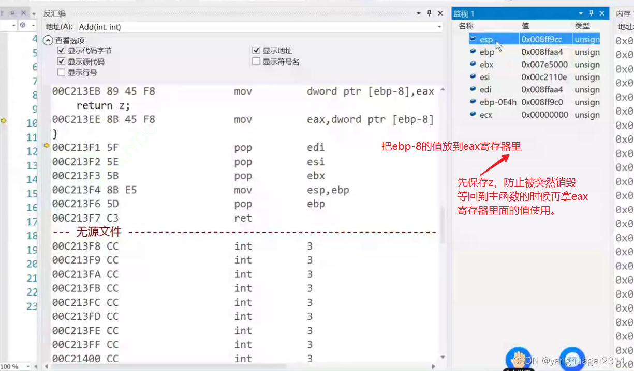Toggle 显示代码字节 checkbox

62,50
